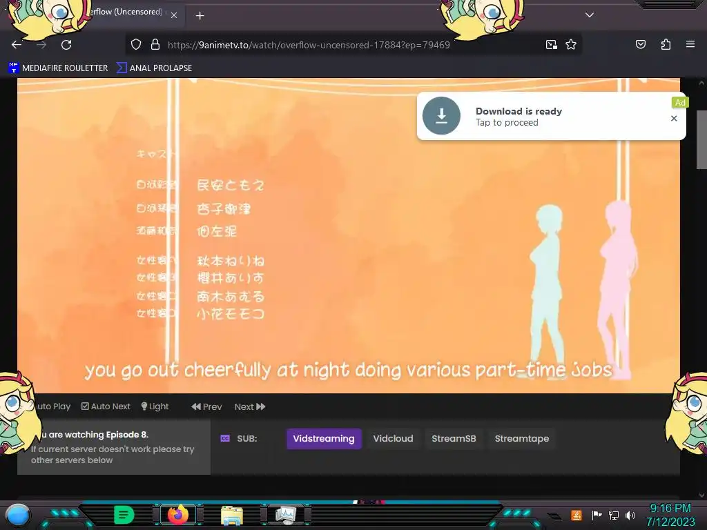
Task: Select Vidstreaming server
Action: point(324,438)
